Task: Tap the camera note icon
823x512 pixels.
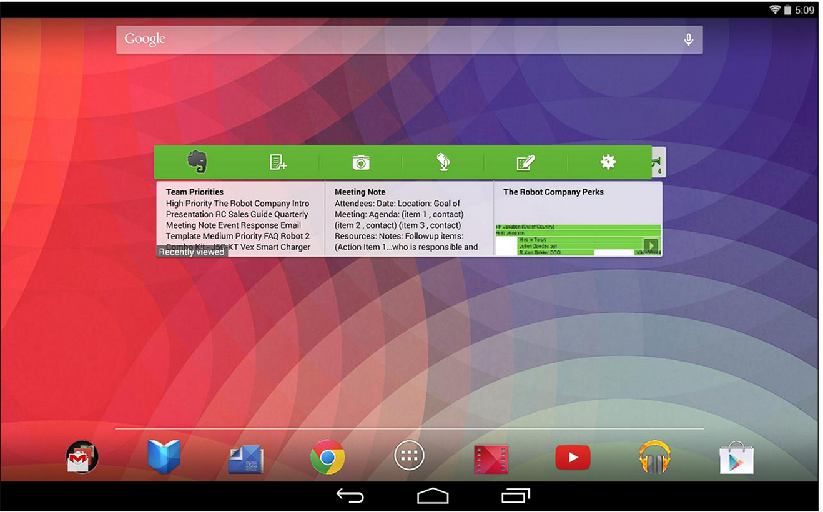Action: coord(361,162)
